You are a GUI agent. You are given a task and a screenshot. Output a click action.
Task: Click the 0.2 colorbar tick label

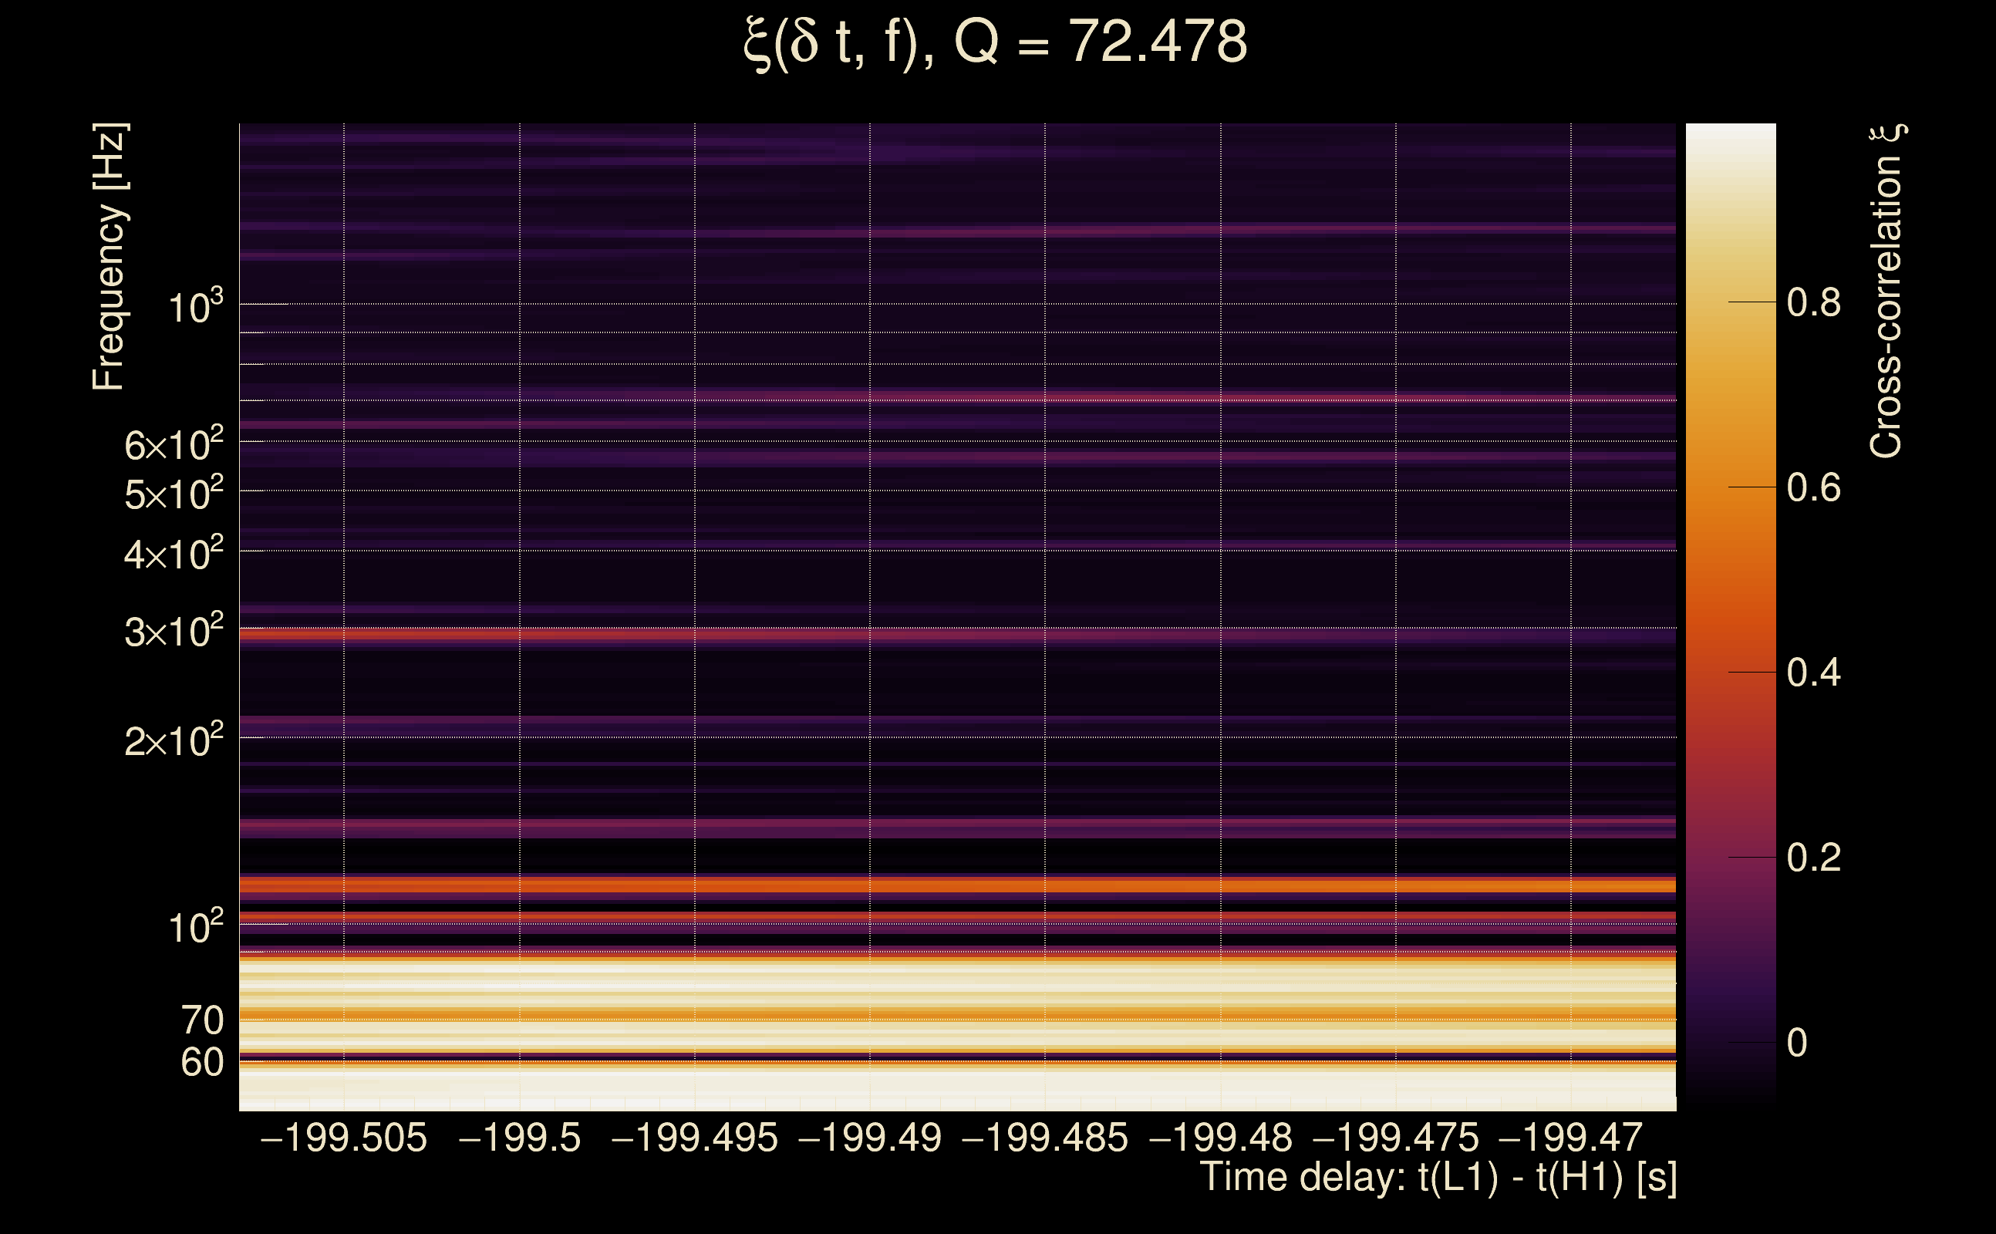1814,858
